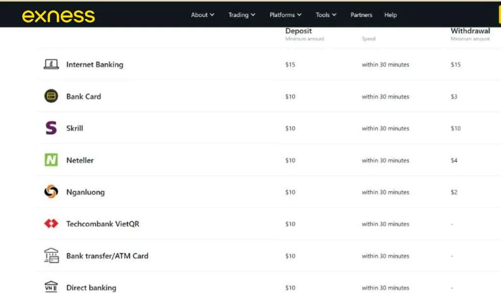The height and width of the screenshot is (293, 501).
Task: Click the Internet Banking icon
Action: point(51,64)
